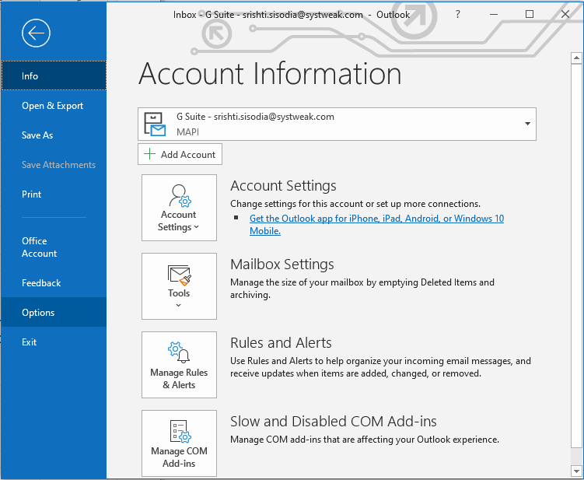Maximize the Outlook window
The width and height of the screenshot is (584, 480).
pos(530,14)
